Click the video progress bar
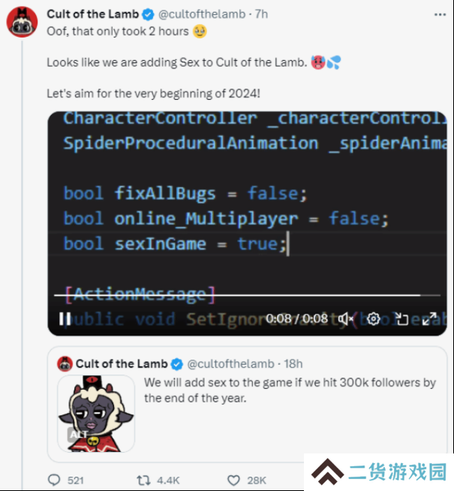Viewport: 454px width, 491px height. pos(247,295)
